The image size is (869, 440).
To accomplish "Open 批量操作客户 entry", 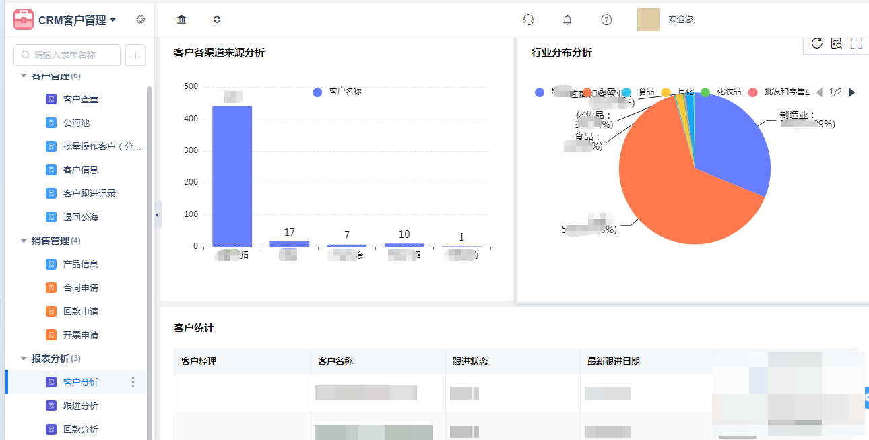I will (x=102, y=146).
